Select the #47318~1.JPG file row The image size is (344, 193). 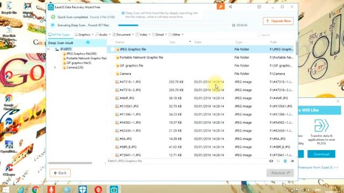[x=200, y=82]
